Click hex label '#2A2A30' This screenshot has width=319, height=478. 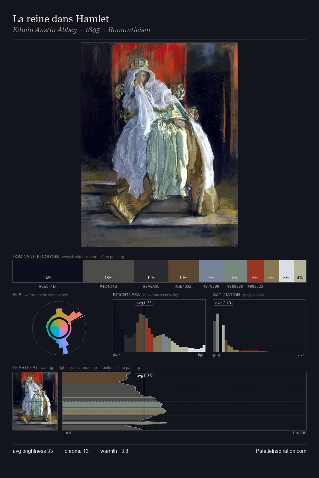click(151, 286)
